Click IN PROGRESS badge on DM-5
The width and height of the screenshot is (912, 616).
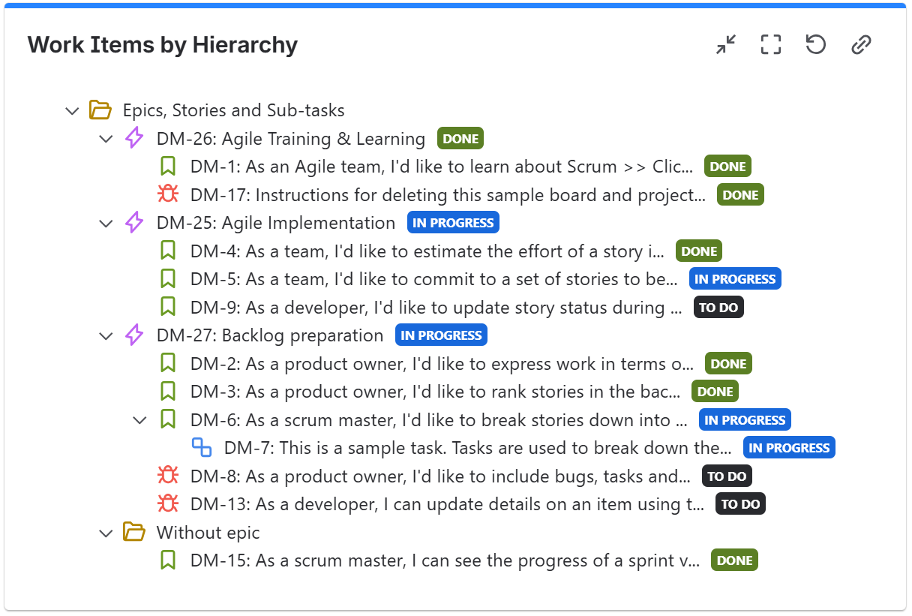pyautogui.click(x=735, y=279)
